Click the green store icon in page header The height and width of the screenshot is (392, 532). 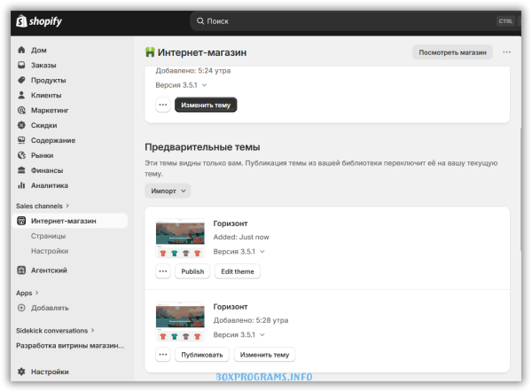[x=150, y=52]
